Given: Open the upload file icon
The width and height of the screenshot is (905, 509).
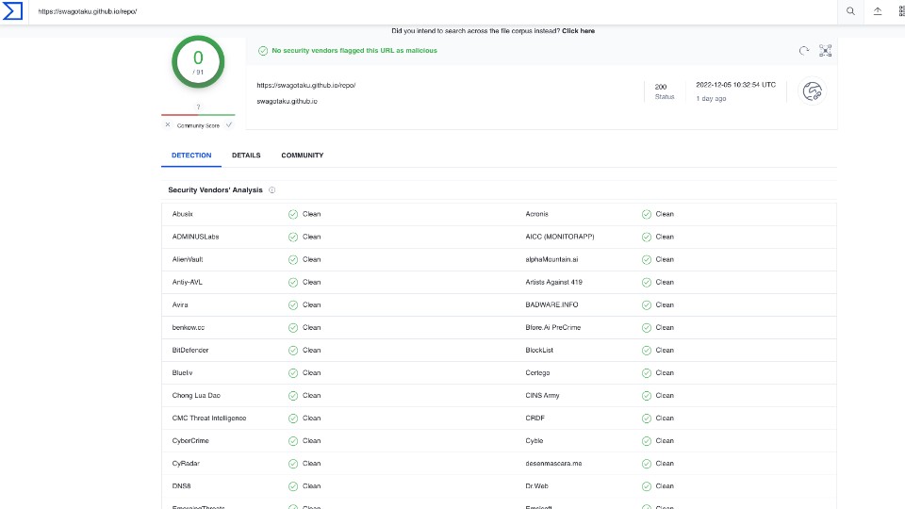Looking at the screenshot, I should point(878,11).
